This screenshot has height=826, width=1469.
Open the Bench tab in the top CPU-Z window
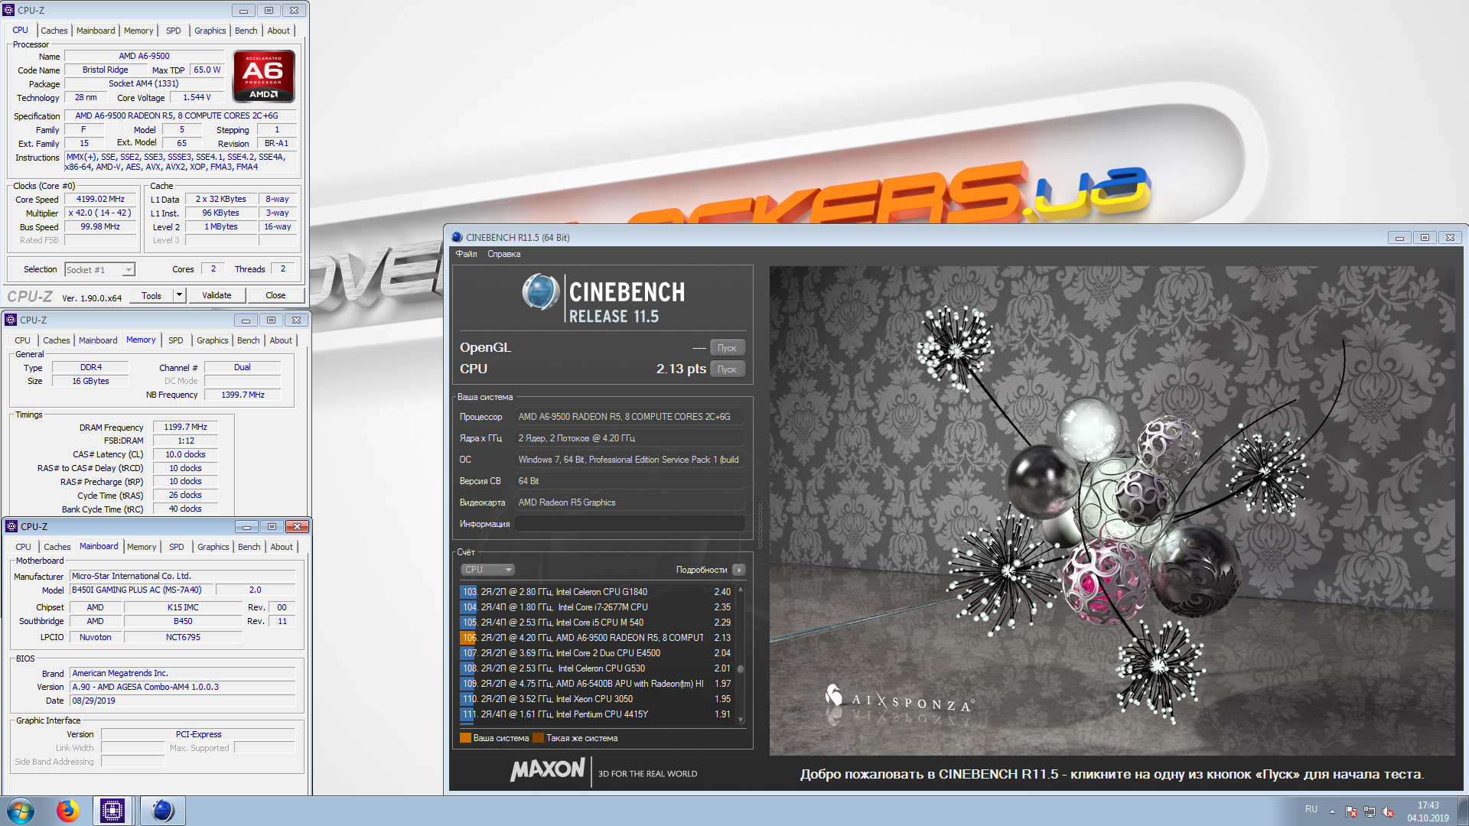click(246, 31)
